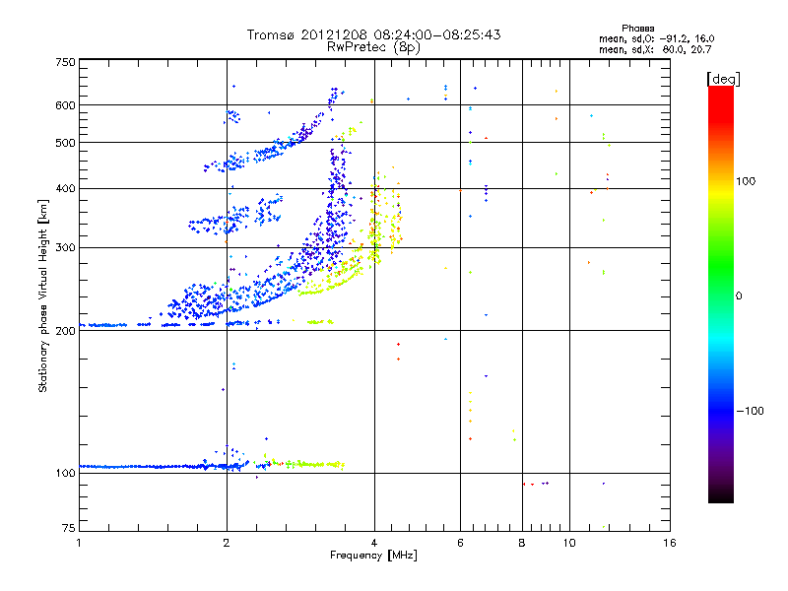Click the 'mean, sd,X: 80.0, 20.7' statistic
This screenshot has height=591, width=788.
(655, 49)
